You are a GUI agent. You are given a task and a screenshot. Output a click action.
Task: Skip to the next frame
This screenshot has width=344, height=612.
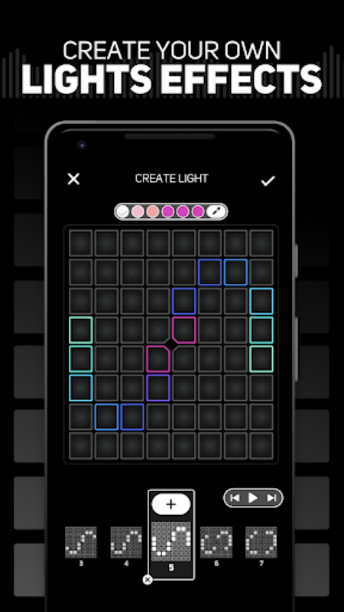[x=271, y=498]
